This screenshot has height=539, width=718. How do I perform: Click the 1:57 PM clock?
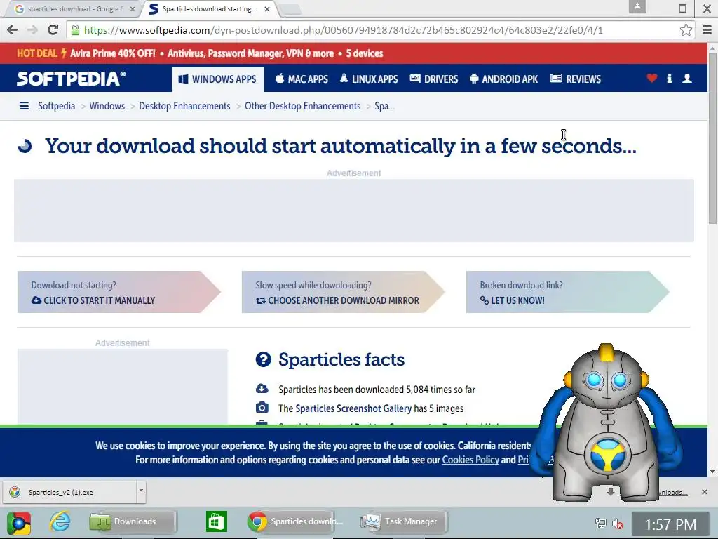point(670,524)
